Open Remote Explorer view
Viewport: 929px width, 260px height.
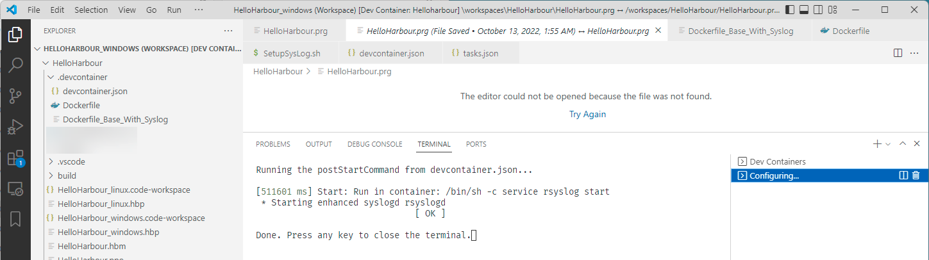point(15,189)
